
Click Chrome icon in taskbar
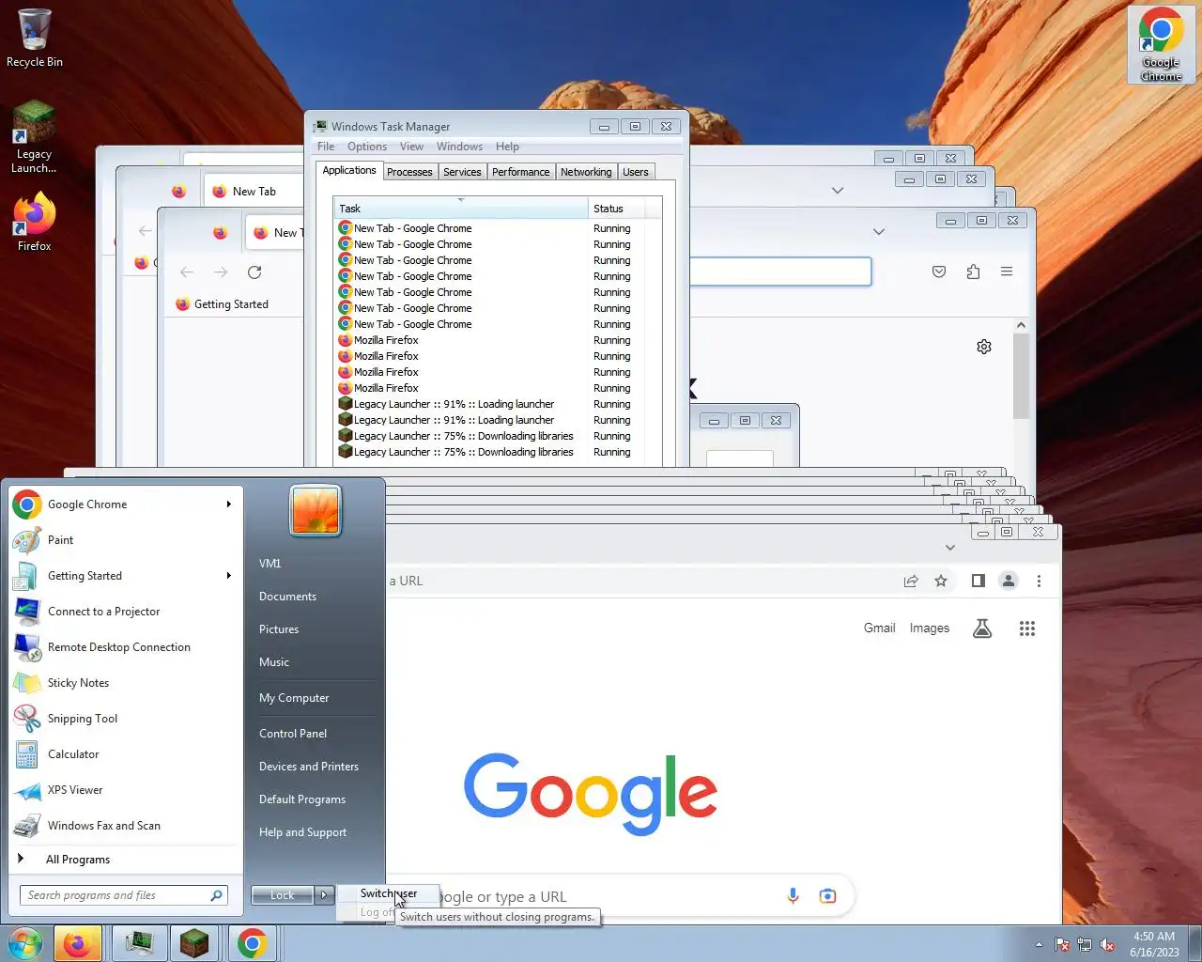(x=252, y=943)
